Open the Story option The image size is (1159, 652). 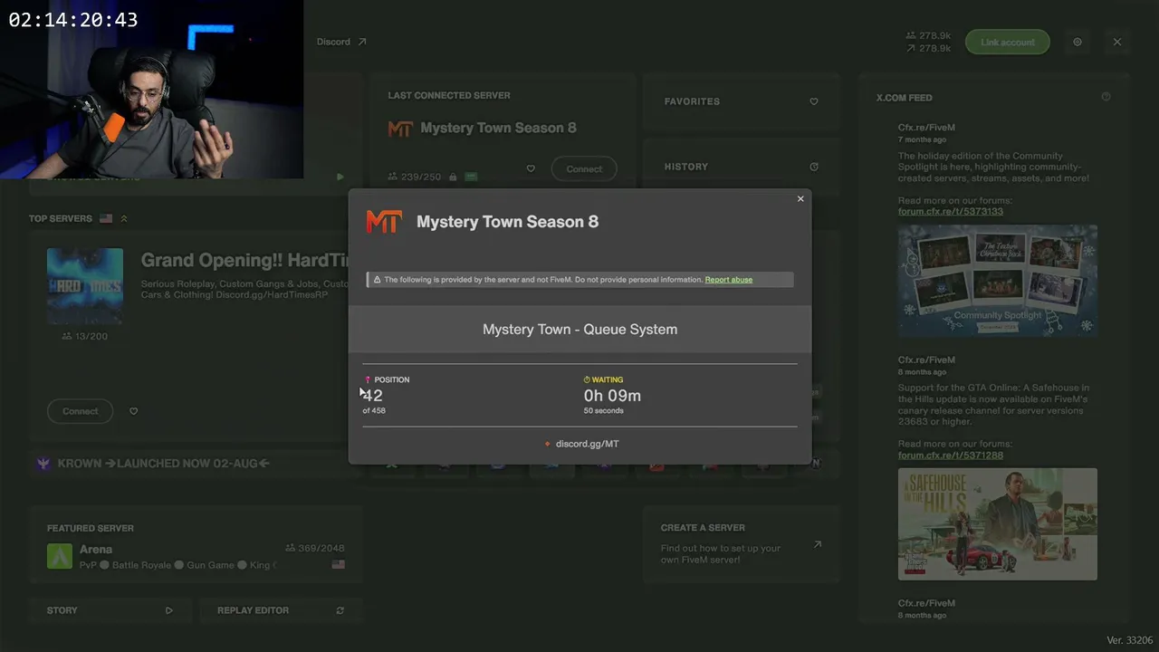coord(110,610)
